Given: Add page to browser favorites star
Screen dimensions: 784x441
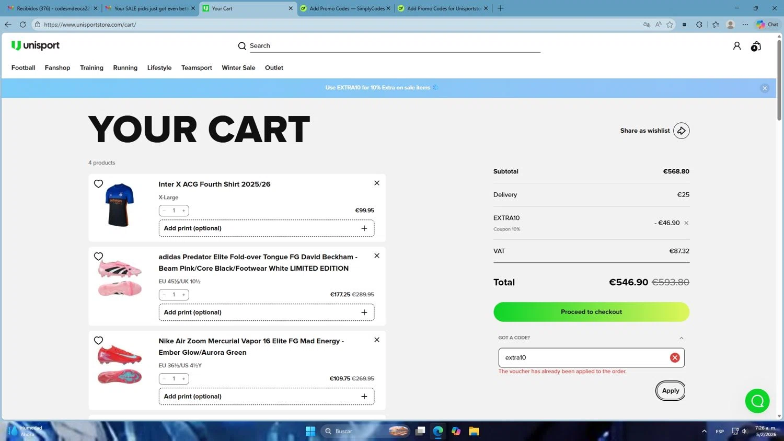Looking at the screenshot, I should (670, 25).
